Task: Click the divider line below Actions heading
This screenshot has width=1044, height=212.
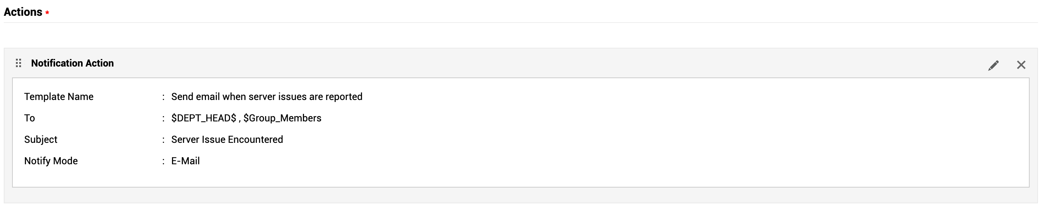Action: [519, 23]
